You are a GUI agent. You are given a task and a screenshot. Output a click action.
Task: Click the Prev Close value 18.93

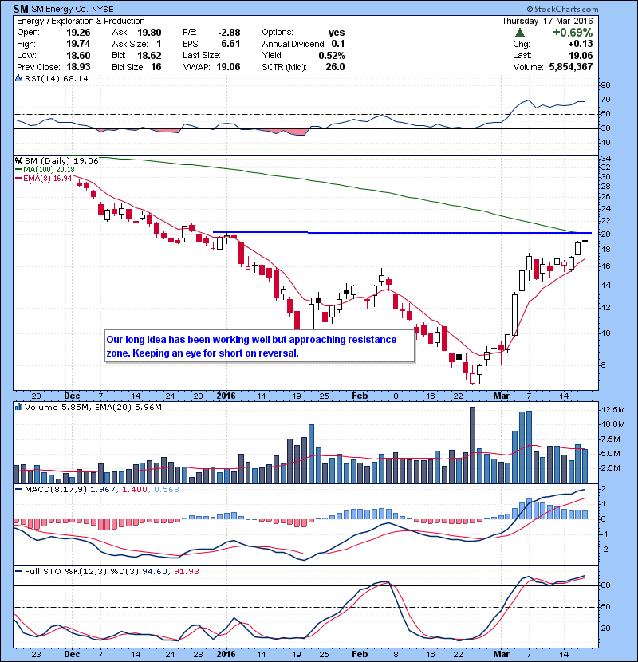point(78,67)
